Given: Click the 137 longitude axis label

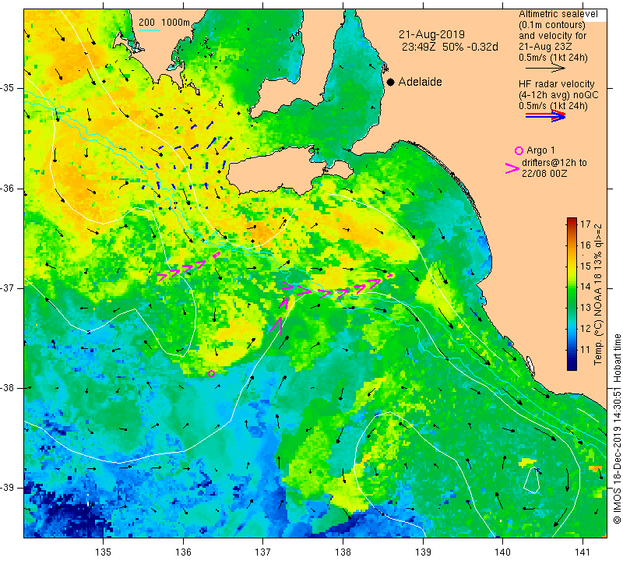Looking at the screenshot, I should click(x=263, y=552).
